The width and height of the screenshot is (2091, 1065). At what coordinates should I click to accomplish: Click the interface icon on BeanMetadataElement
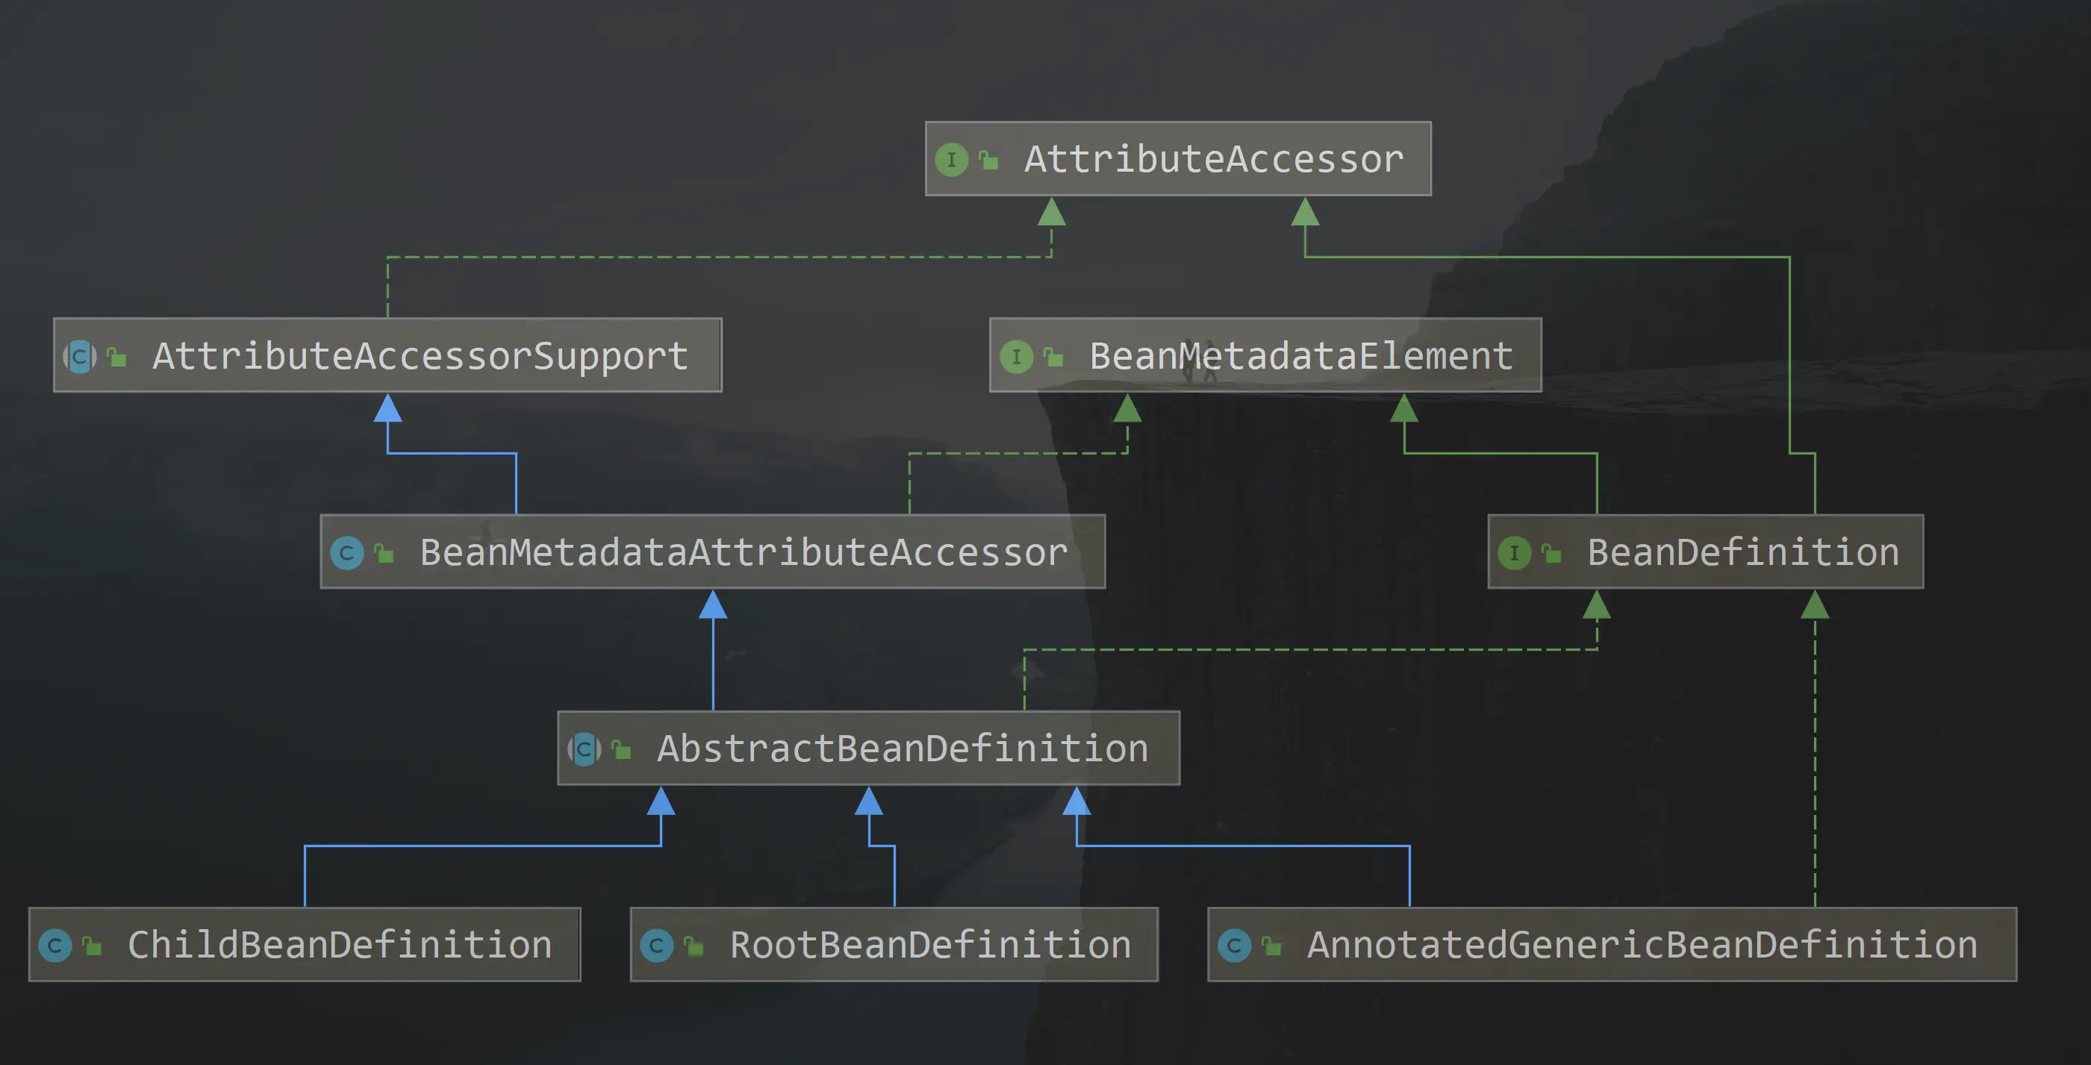click(1016, 356)
